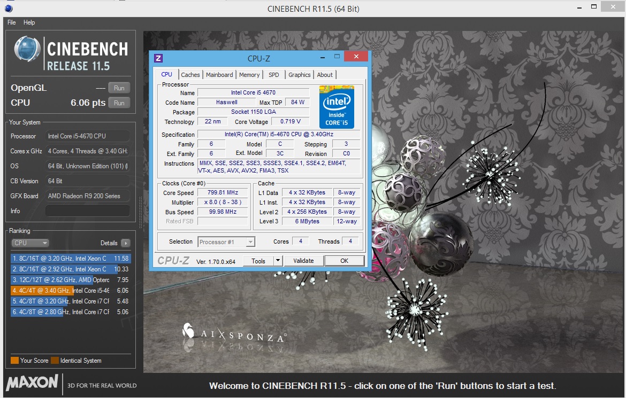The image size is (626, 398).
Task: Click the Info text field
Action: [x=87, y=211]
